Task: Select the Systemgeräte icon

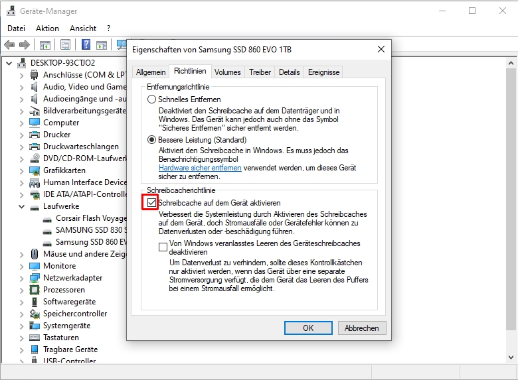Action: pyautogui.click(x=35, y=326)
